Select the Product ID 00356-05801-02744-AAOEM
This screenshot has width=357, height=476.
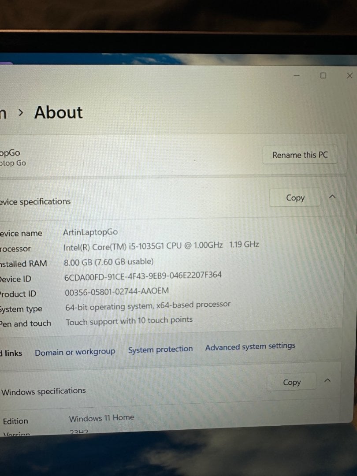click(x=117, y=291)
